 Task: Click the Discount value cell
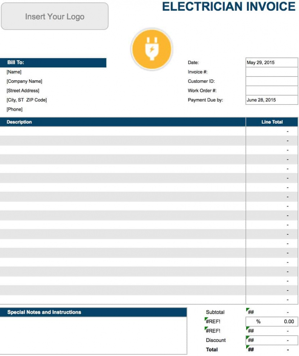click(272, 340)
